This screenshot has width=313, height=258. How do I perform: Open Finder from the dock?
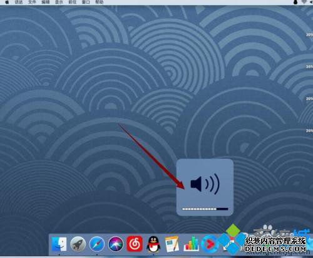click(x=59, y=244)
